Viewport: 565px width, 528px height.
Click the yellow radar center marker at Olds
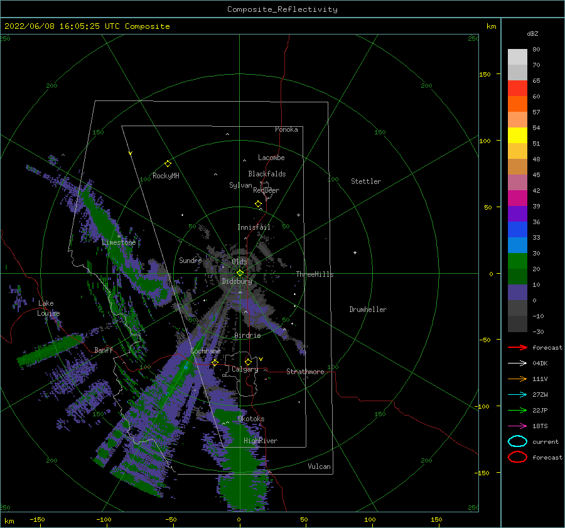[240, 273]
